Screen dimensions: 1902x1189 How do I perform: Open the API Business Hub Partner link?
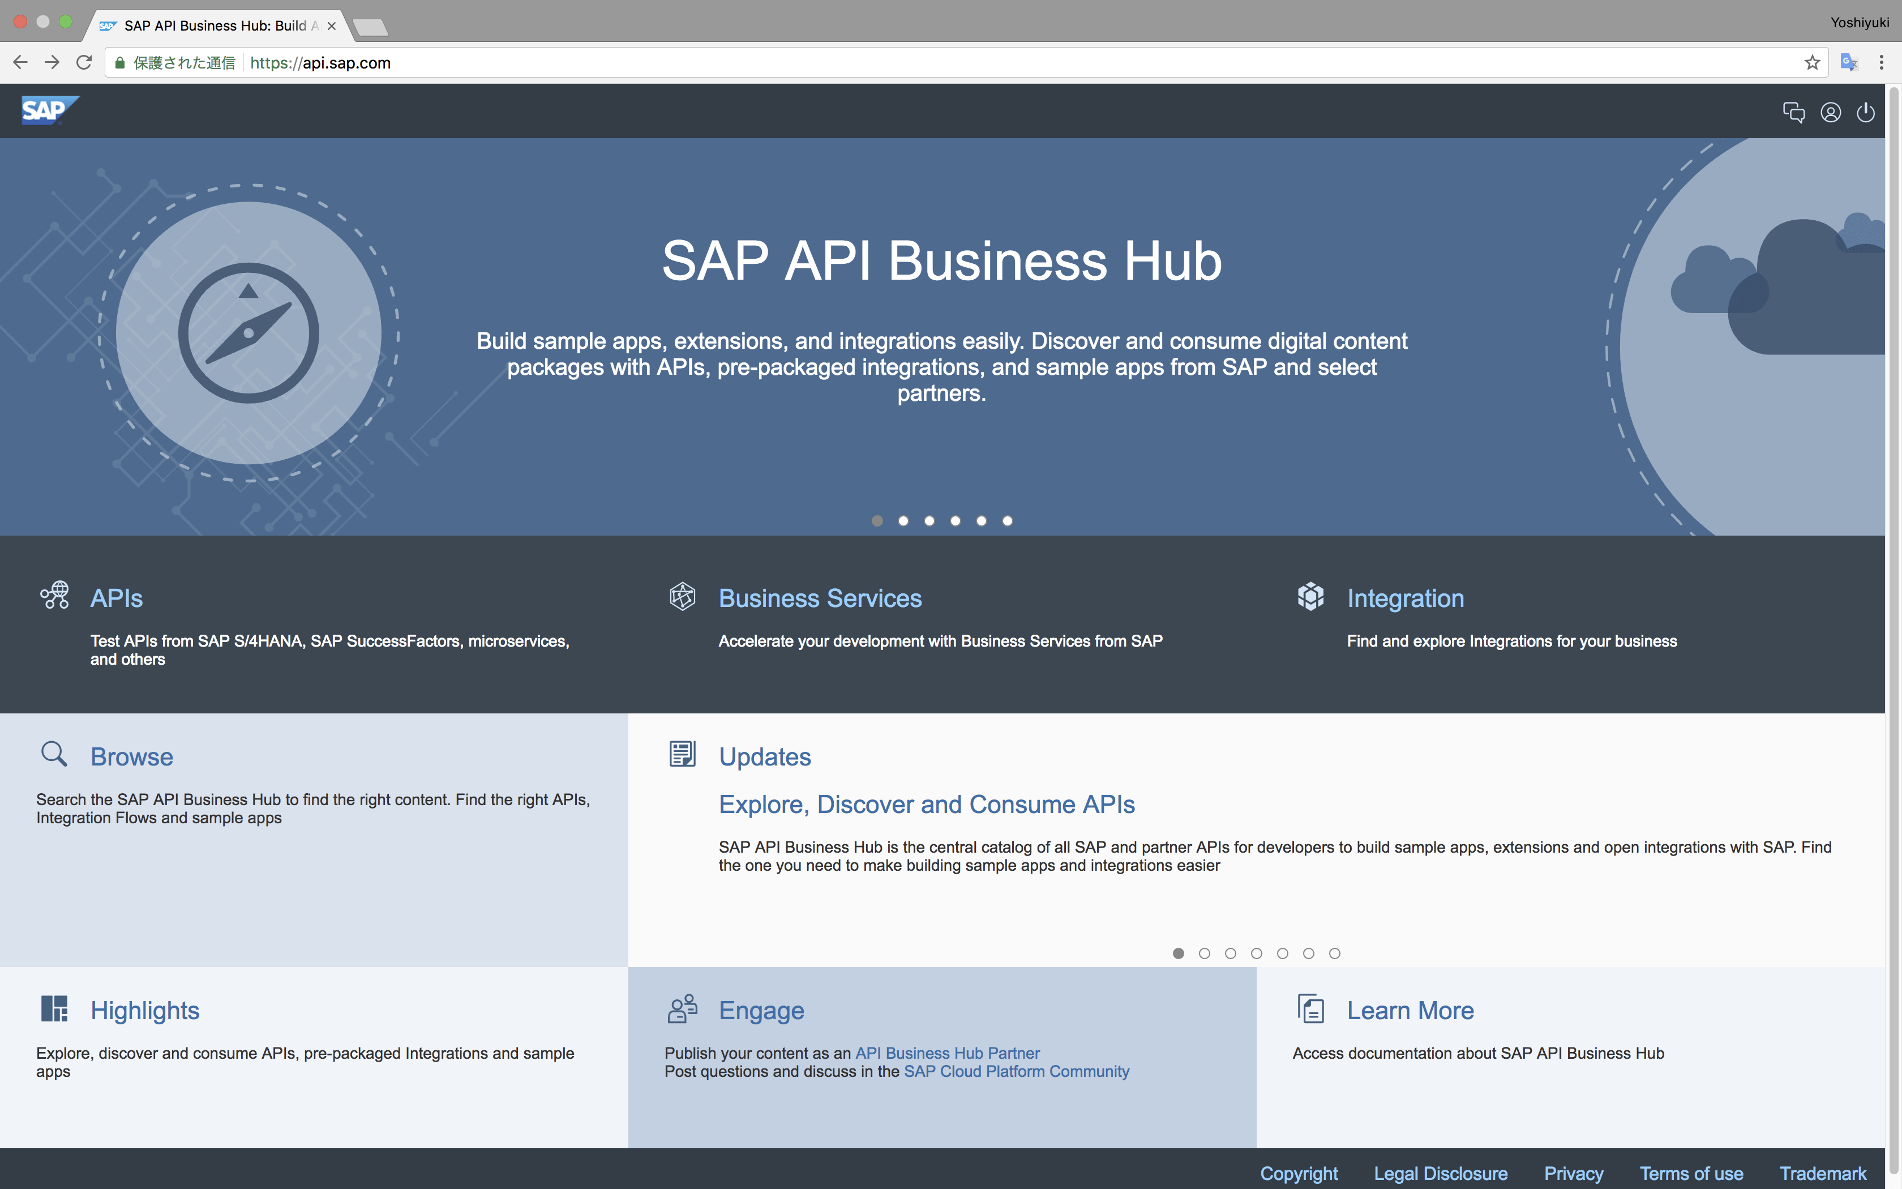pyautogui.click(x=947, y=1053)
